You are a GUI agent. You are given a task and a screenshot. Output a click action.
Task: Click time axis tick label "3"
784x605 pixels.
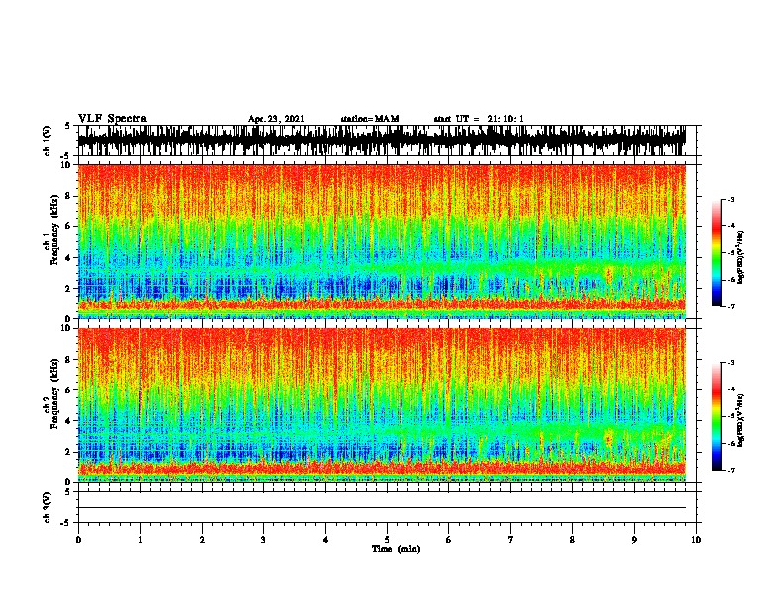263,540
